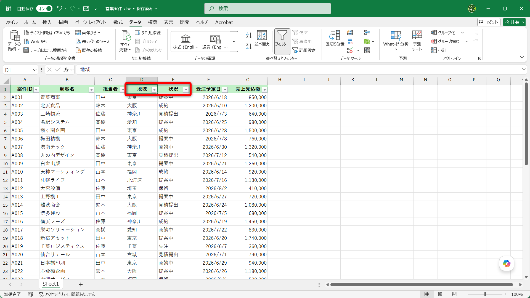The height and width of the screenshot is (298, 530).
Task: Open Existing Connections (既存の接続)
Action: (x=89, y=50)
